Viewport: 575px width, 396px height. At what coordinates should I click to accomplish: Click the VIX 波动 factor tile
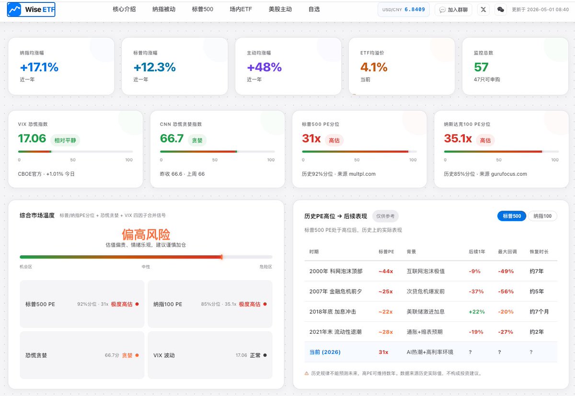tap(210, 355)
